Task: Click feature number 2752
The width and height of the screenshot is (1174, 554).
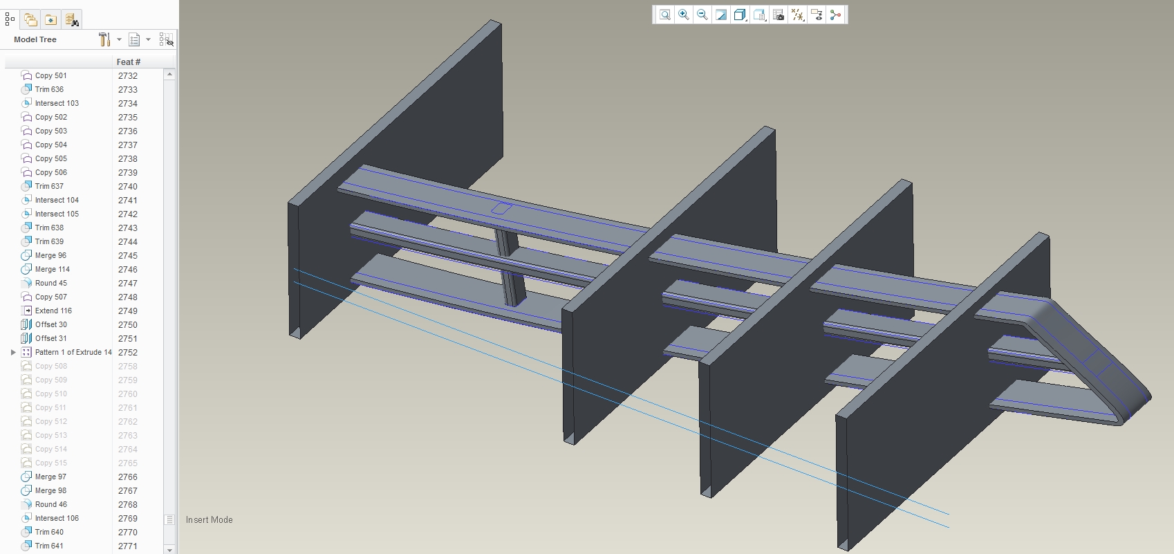Action: click(128, 352)
